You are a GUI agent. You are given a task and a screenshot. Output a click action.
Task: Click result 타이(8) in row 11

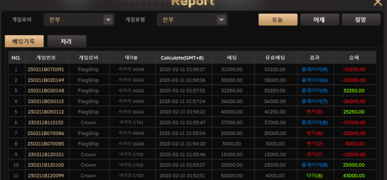tap(314, 176)
